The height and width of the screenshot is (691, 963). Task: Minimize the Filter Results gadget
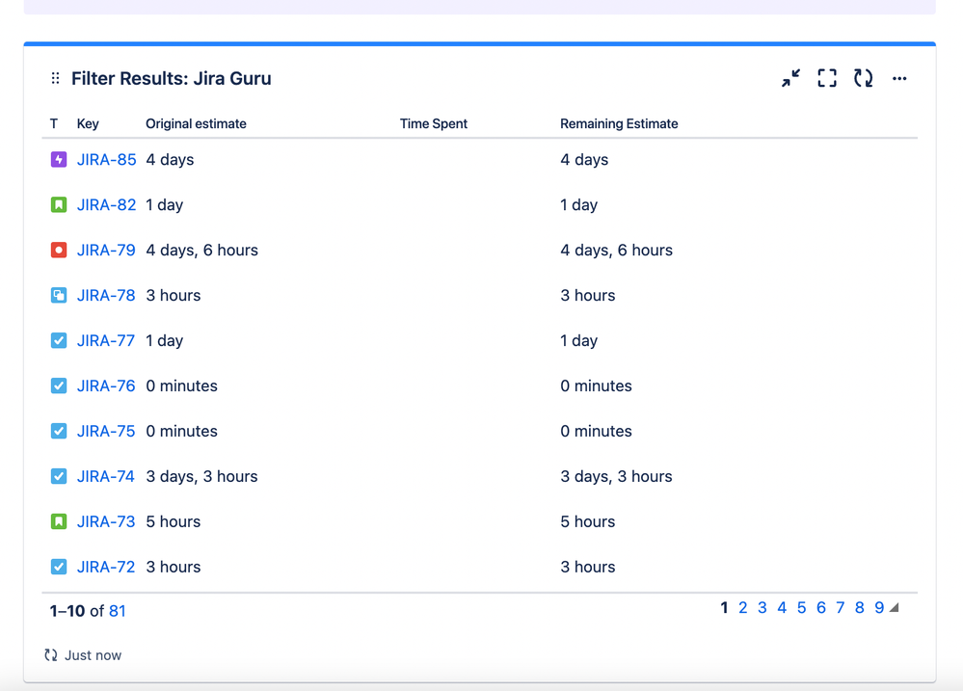pos(790,78)
